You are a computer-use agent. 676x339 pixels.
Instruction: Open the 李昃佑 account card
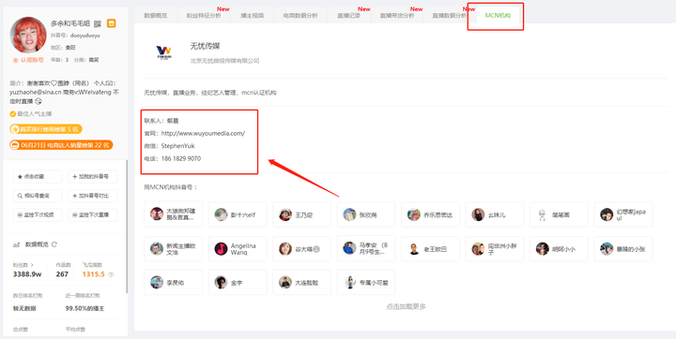tap(174, 282)
